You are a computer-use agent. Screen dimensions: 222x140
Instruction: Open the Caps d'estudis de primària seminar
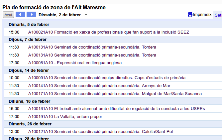(x=107, y=78)
